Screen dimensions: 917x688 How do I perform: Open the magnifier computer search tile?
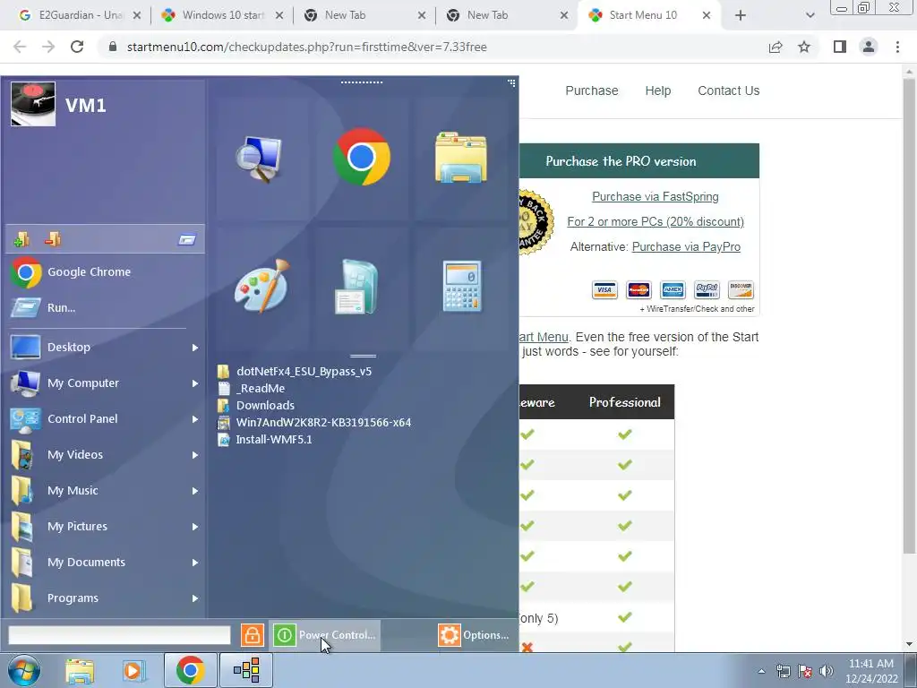tap(259, 159)
